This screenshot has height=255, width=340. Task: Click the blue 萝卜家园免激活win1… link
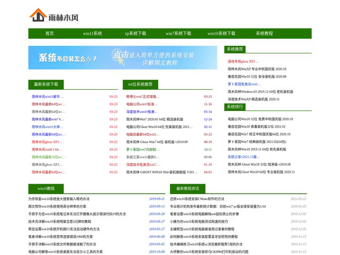pyautogui.click(x=244, y=84)
